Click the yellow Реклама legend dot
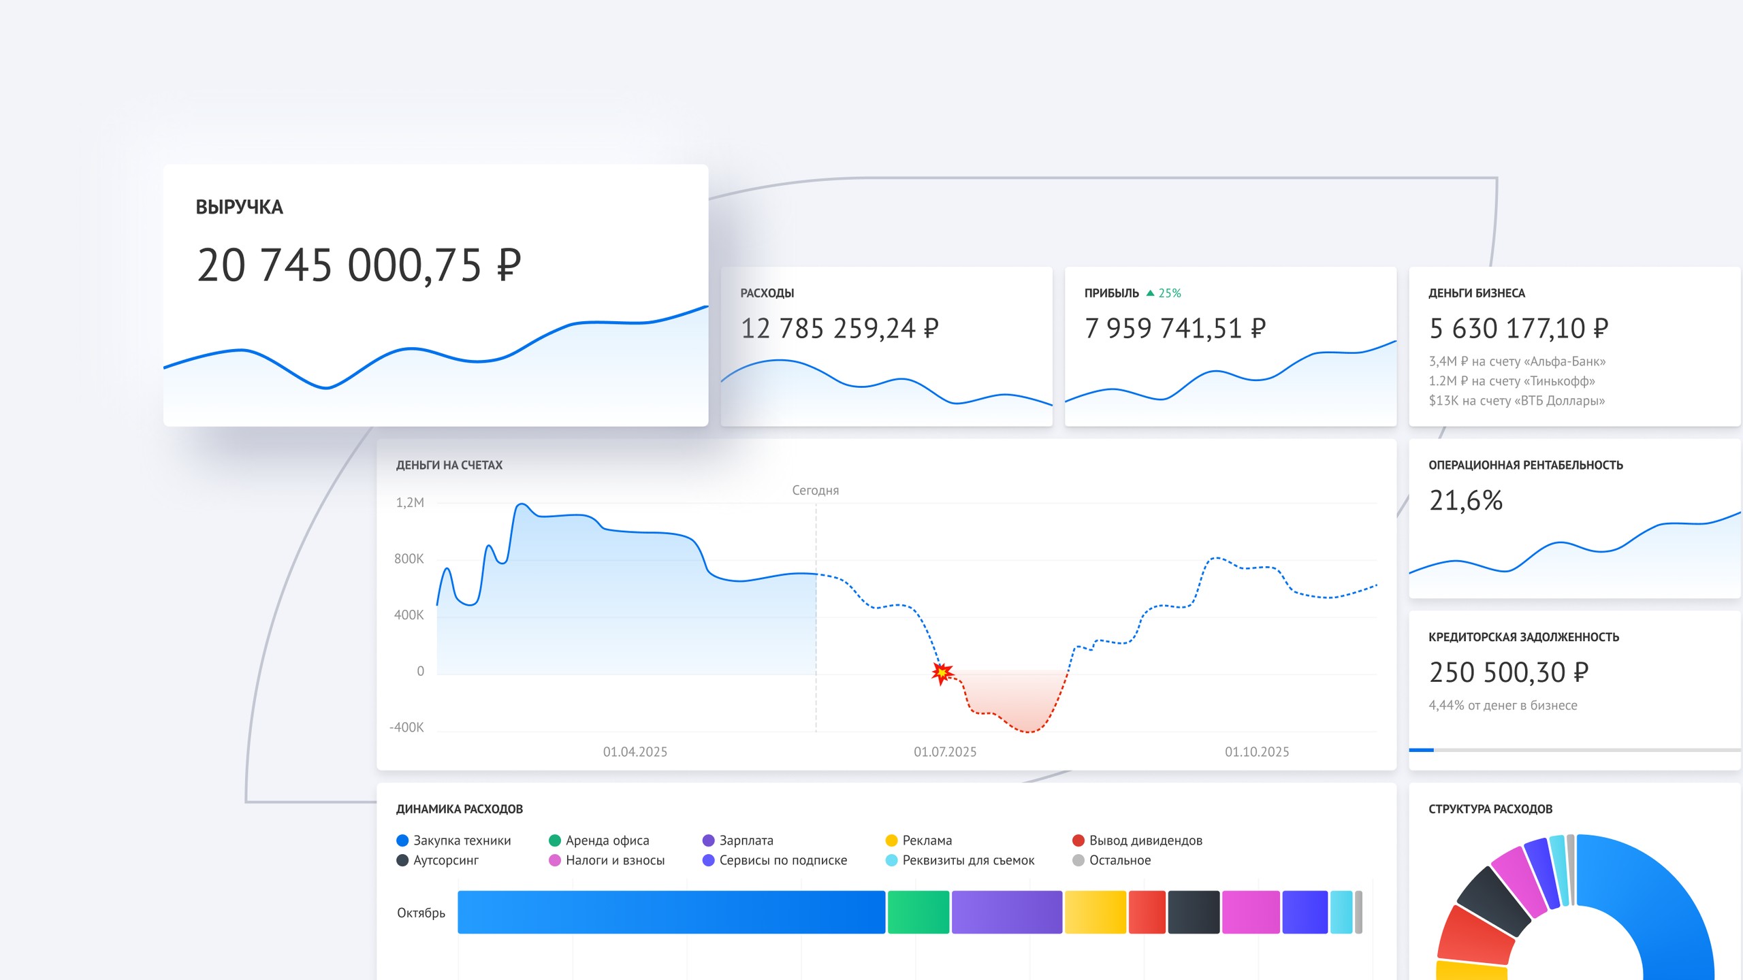This screenshot has width=1743, height=980. pyautogui.click(x=891, y=840)
